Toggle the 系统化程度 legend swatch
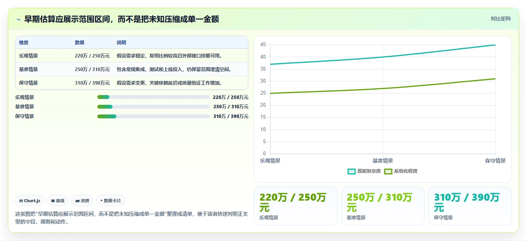The width and height of the screenshot is (527, 241). [x=388, y=171]
